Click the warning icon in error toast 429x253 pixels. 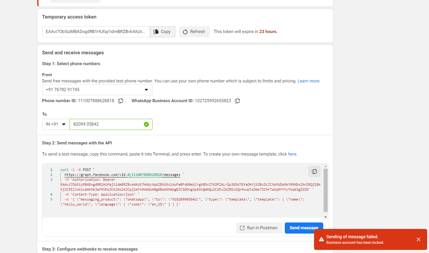[x=321, y=239]
